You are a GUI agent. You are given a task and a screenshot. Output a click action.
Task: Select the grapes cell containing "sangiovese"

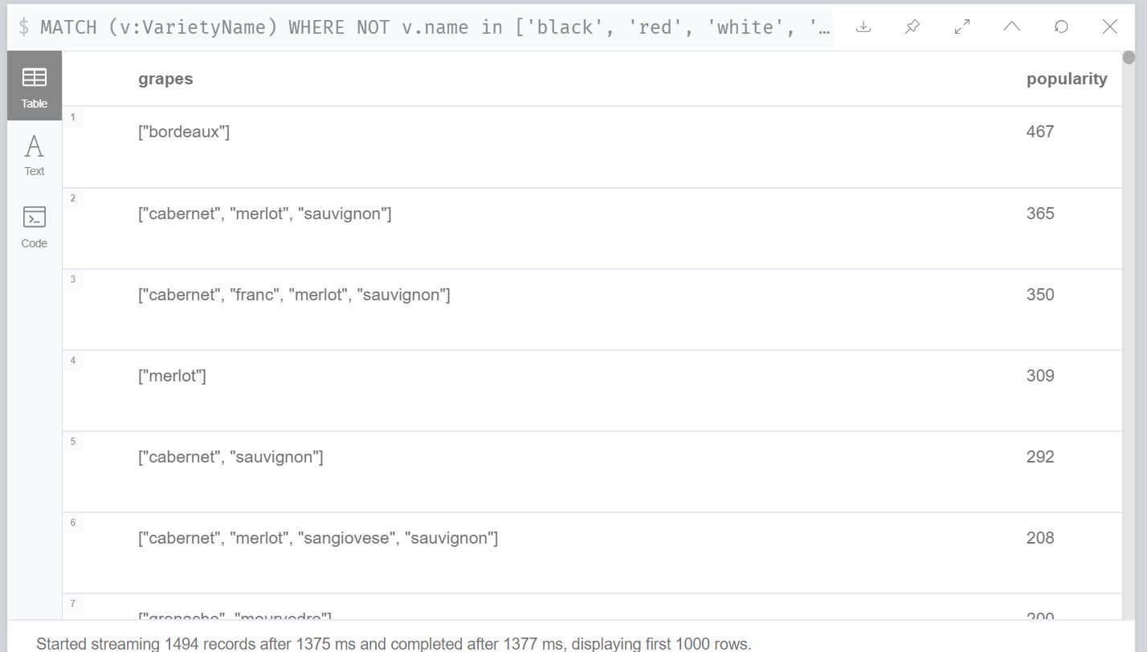[318, 538]
